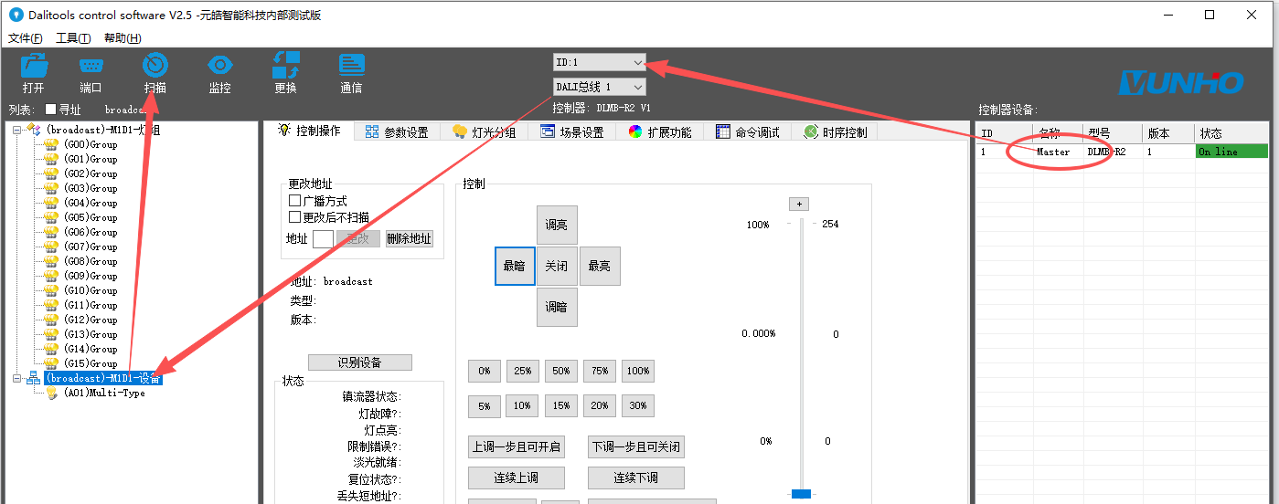Click the plus button above slider

point(799,204)
